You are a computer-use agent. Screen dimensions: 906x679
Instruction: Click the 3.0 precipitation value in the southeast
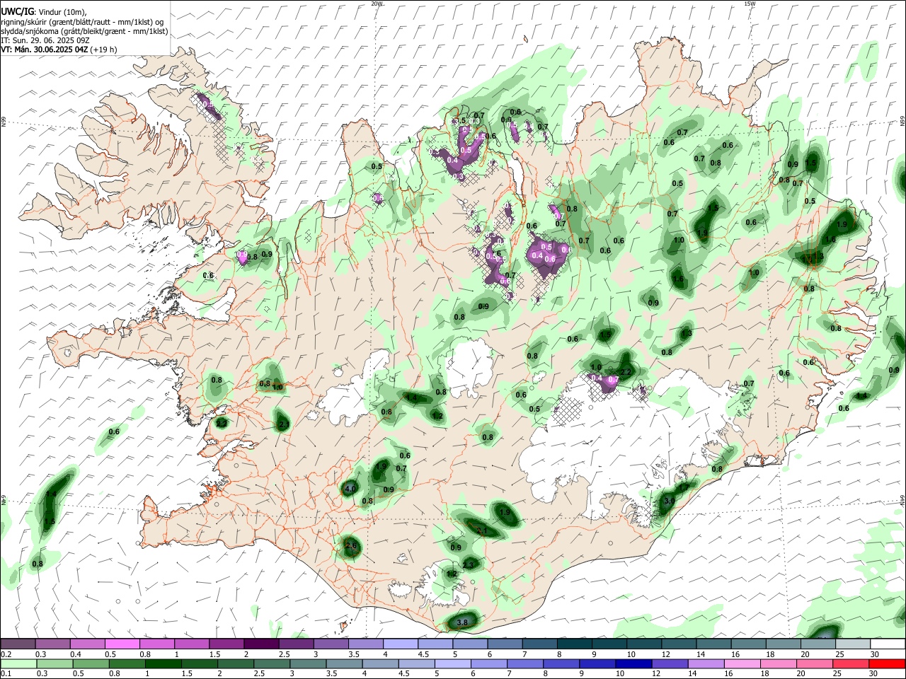[669, 501]
